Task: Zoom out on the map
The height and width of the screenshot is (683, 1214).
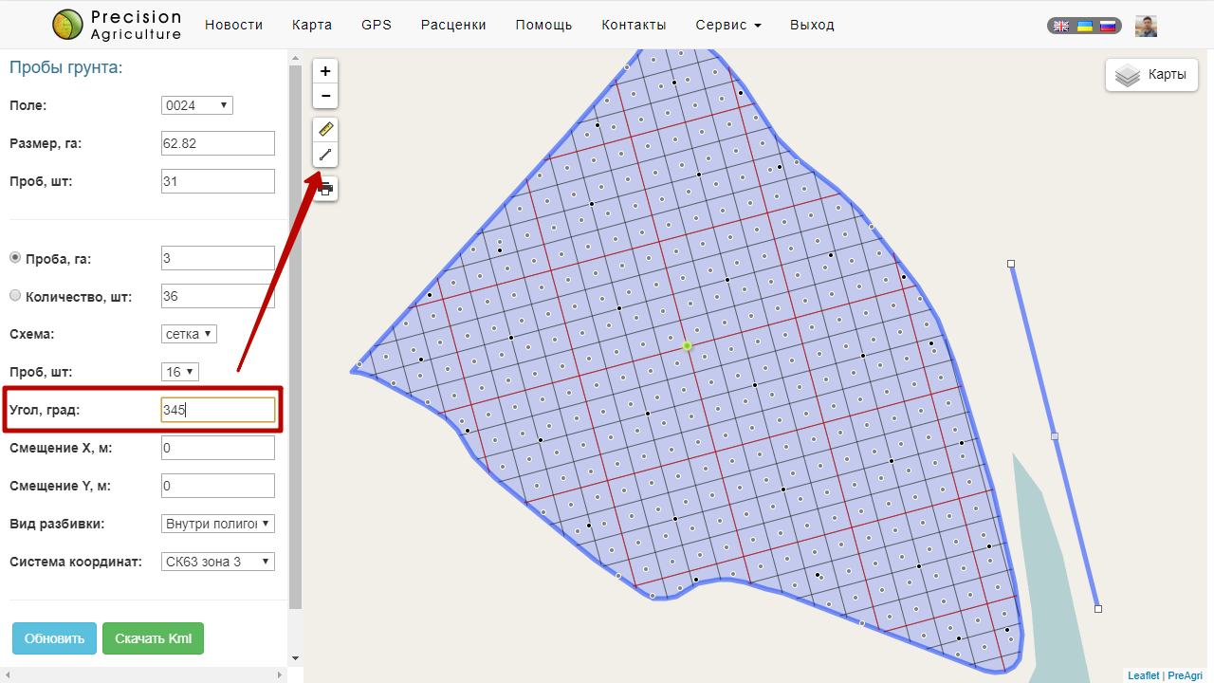Action: point(325,96)
